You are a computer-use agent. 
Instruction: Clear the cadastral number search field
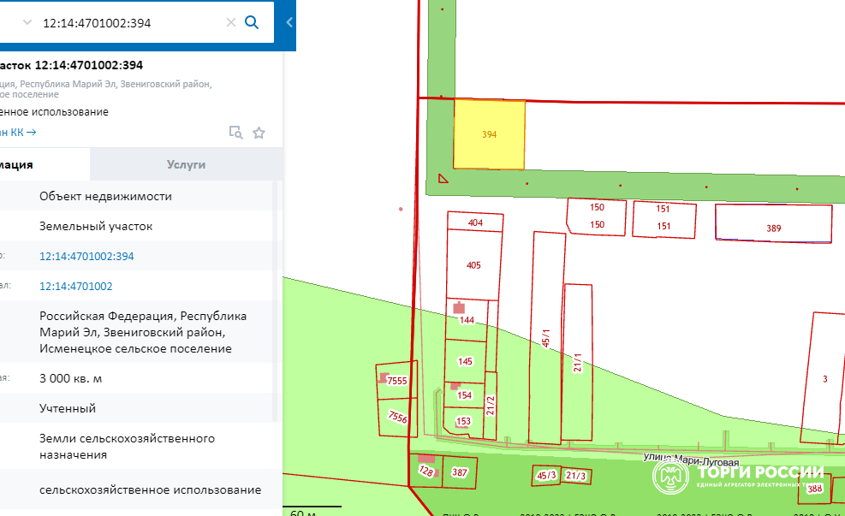pos(230,22)
